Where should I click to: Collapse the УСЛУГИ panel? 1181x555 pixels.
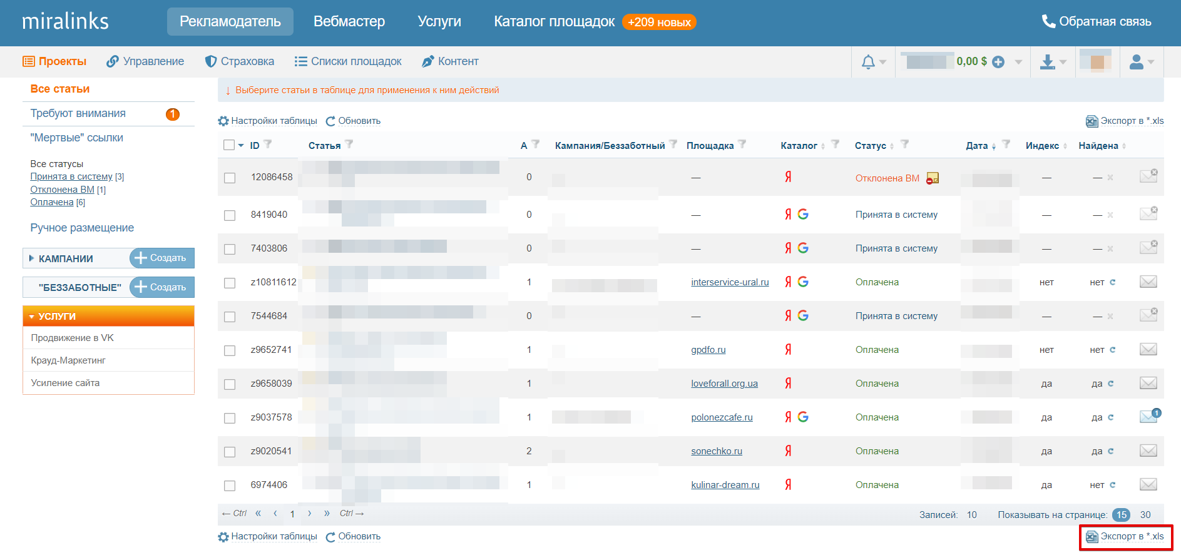32,317
